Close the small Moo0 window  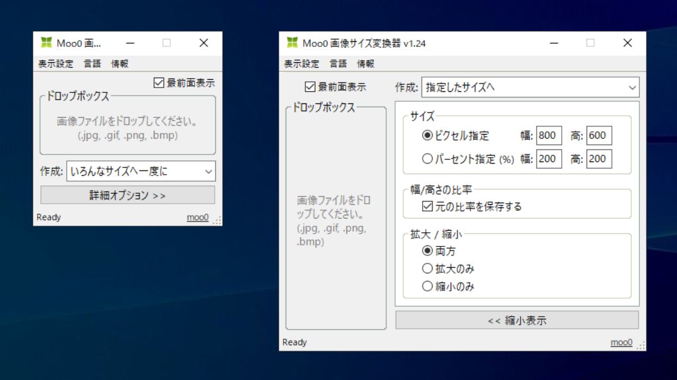click(x=204, y=43)
